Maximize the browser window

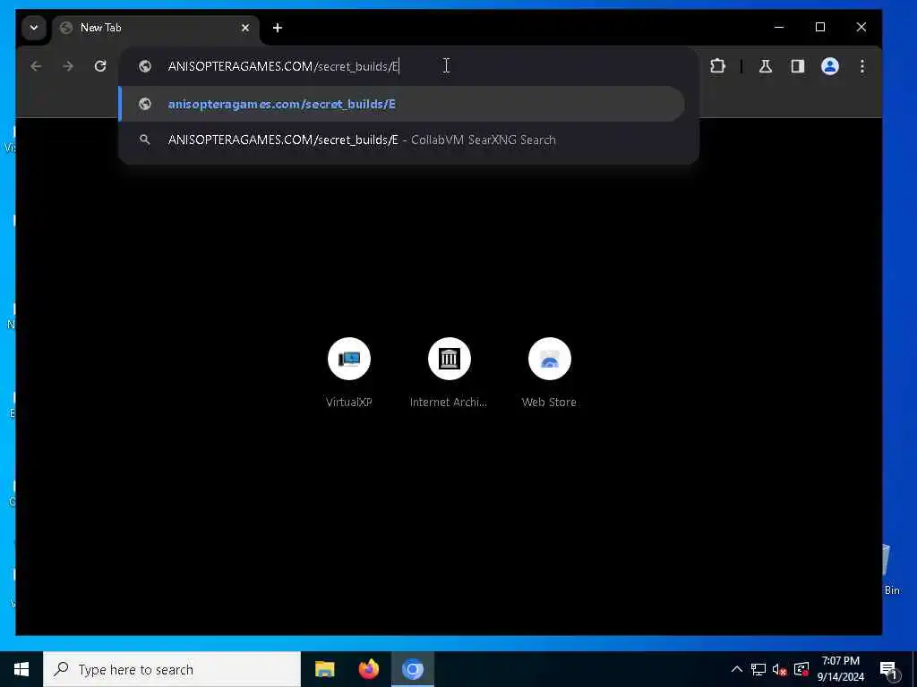click(820, 28)
